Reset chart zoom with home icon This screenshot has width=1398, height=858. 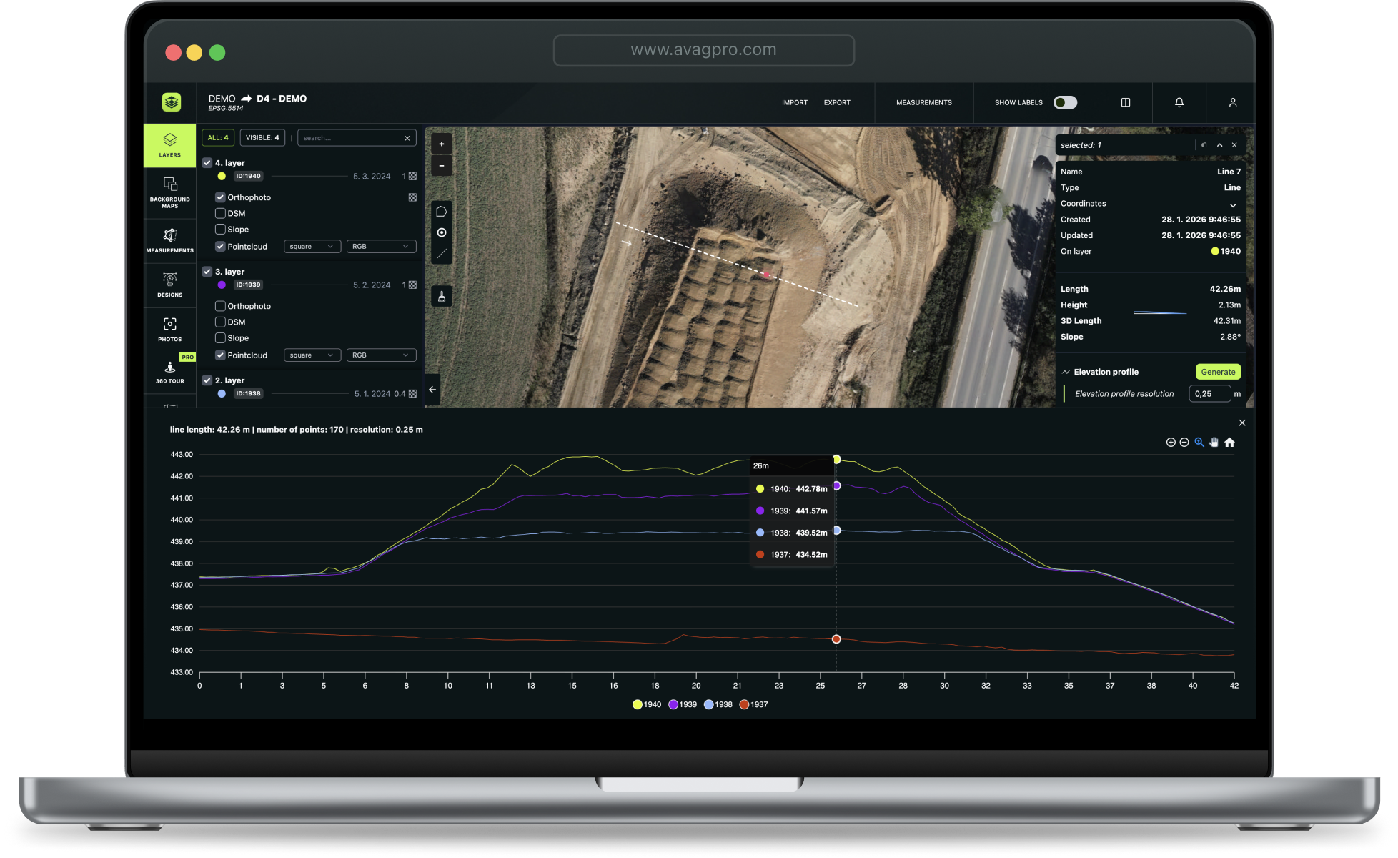pyautogui.click(x=1229, y=443)
